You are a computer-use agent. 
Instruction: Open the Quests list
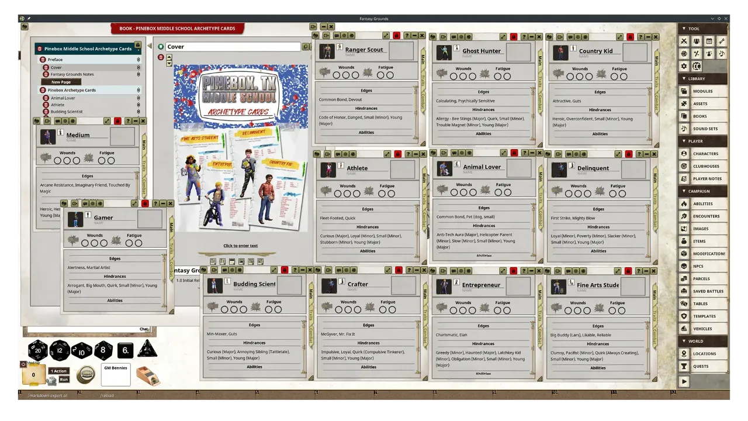[x=704, y=367]
